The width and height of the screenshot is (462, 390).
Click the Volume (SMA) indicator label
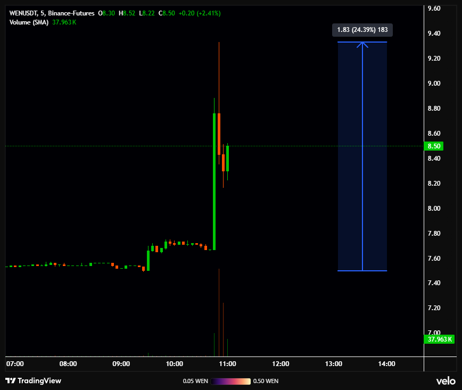click(x=29, y=22)
